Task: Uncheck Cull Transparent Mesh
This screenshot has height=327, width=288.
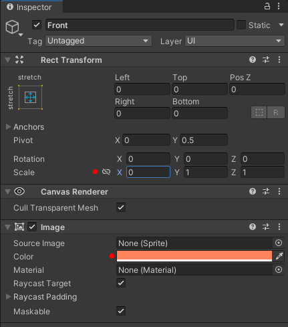Action: coord(121,207)
